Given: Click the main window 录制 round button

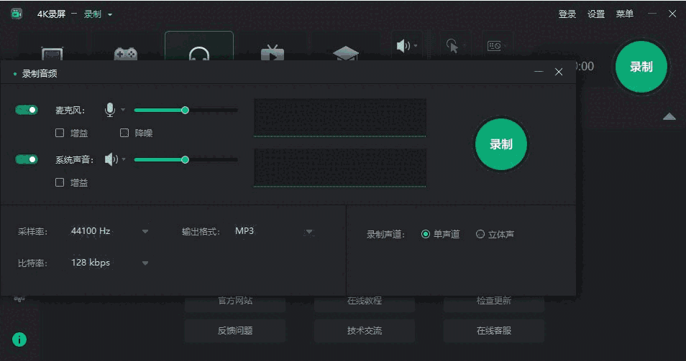Looking at the screenshot, I should tap(641, 67).
